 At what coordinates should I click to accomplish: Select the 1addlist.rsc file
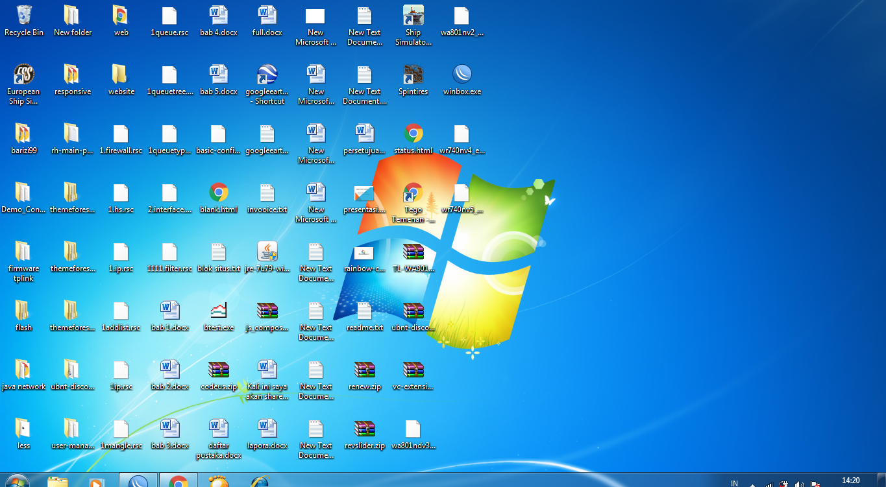[x=121, y=311]
